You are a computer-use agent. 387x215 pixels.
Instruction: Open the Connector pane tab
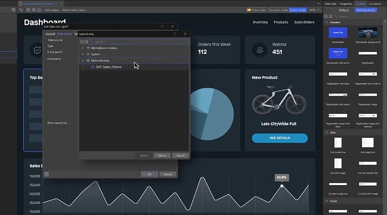pos(375,4)
